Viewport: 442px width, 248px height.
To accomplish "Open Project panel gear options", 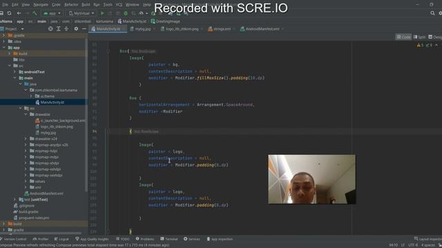I will click(76, 29).
